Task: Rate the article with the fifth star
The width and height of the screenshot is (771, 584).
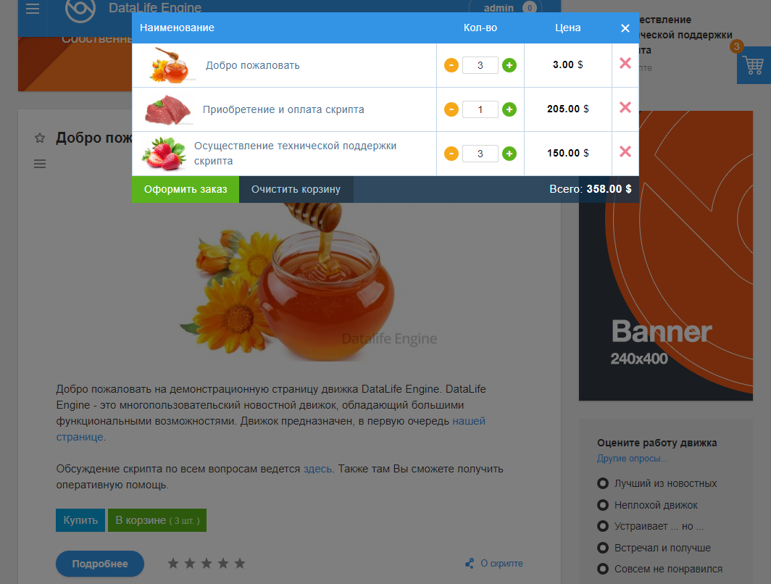Action: pos(239,564)
